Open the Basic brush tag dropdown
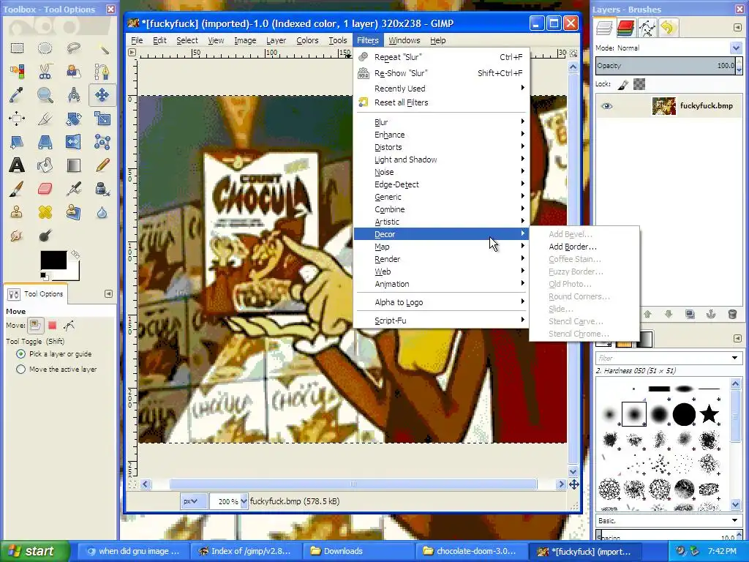The width and height of the screenshot is (749, 562). point(669,520)
